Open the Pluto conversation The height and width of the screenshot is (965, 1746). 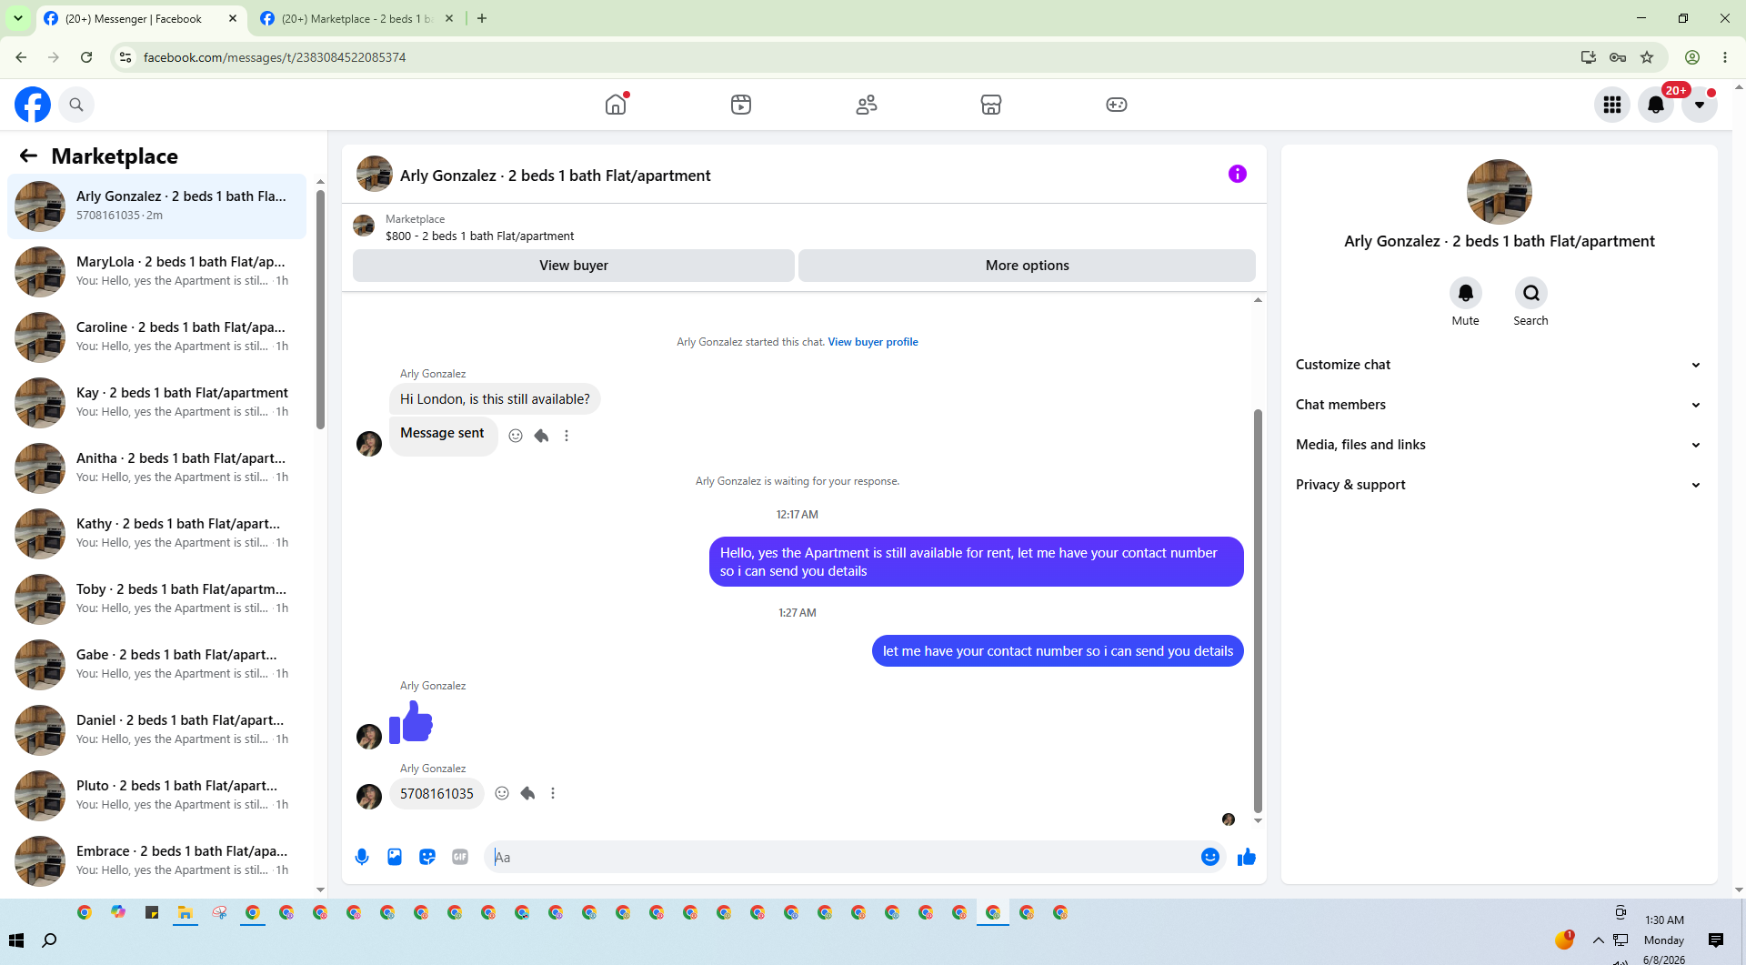click(x=156, y=795)
